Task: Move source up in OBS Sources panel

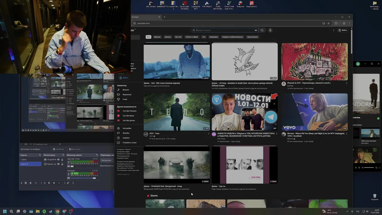Action: 59,183
